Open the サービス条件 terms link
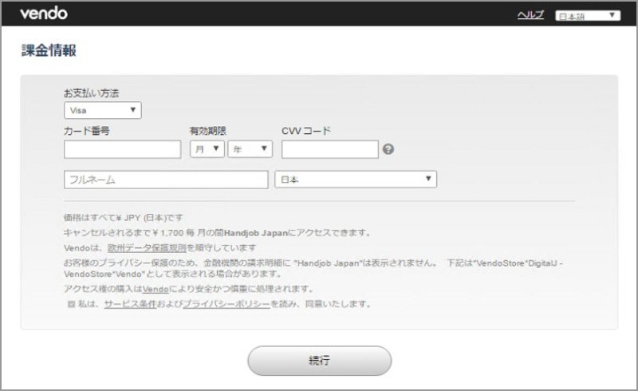Viewport: 638px width, 391px height. point(131,304)
